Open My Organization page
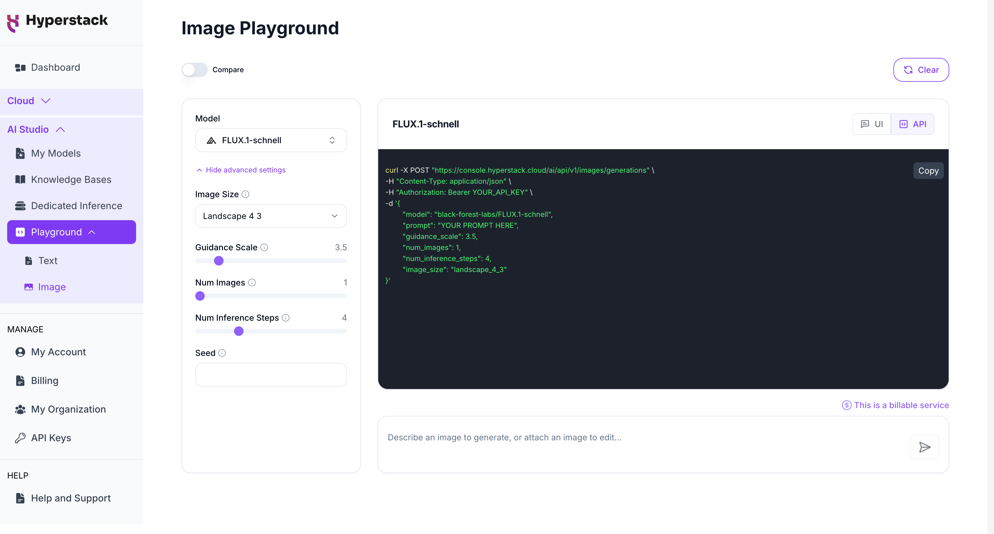Image resolution: width=994 pixels, height=534 pixels. pyautogui.click(x=71, y=410)
